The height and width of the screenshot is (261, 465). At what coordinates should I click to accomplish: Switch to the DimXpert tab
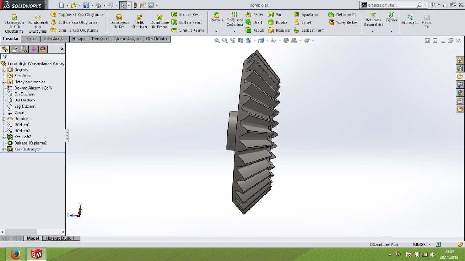point(100,39)
